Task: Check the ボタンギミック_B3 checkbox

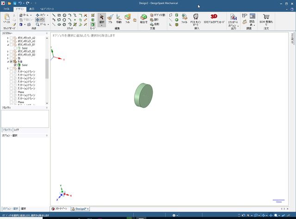Action: 11,55
